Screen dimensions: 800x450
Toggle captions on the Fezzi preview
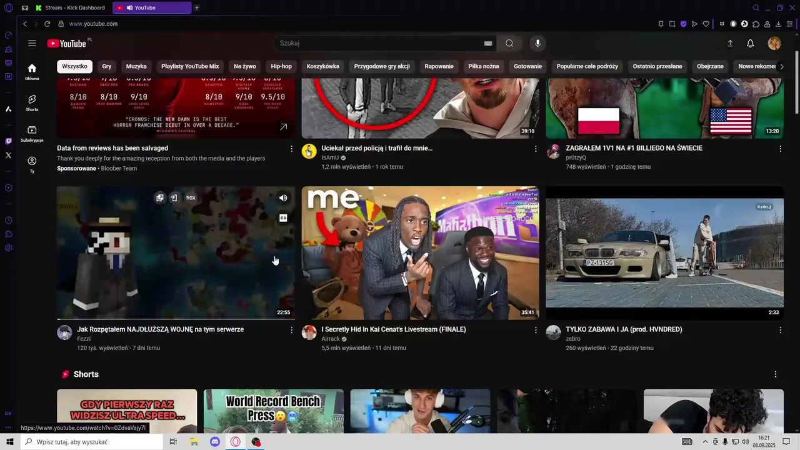(x=283, y=218)
